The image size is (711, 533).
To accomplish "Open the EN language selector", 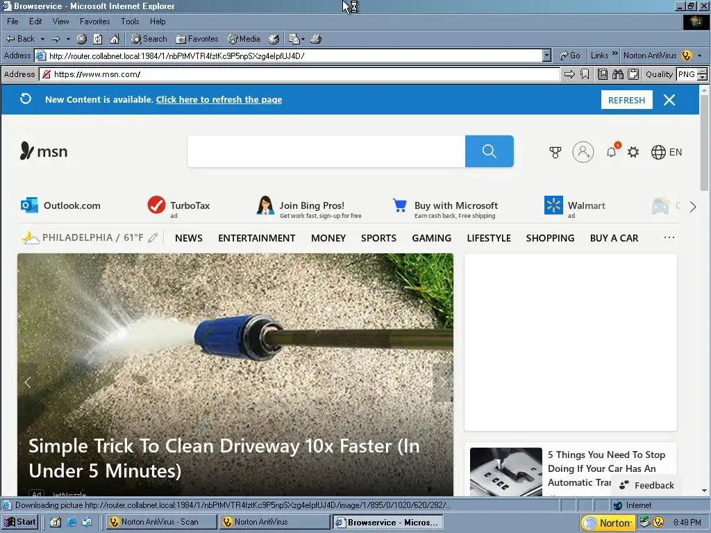I will [667, 152].
